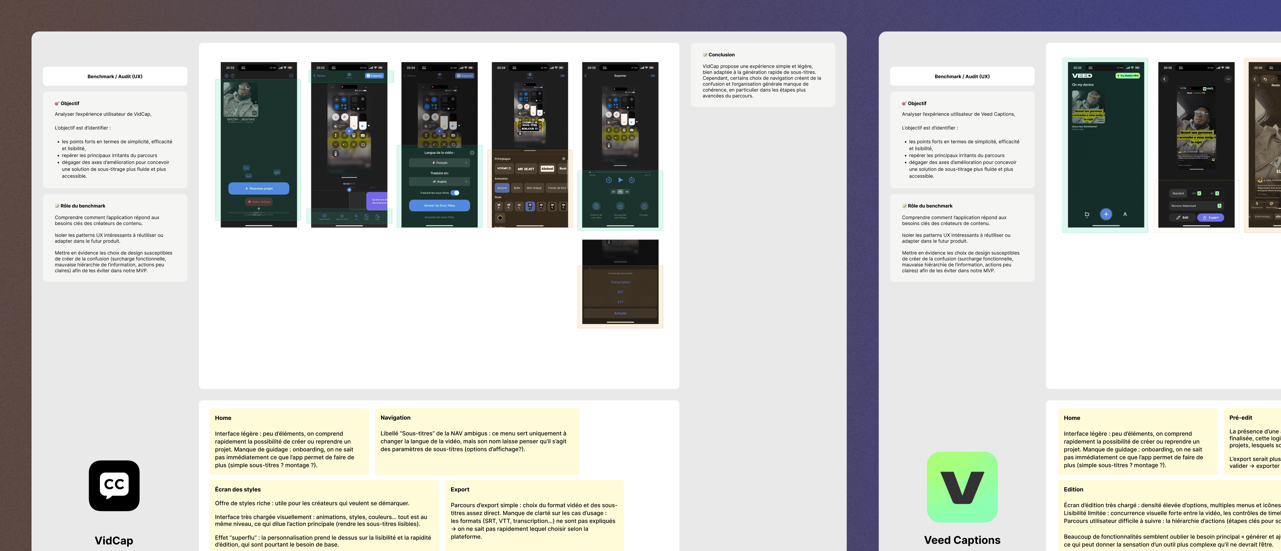Click the Partager share icon
The width and height of the screenshot is (1281, 551).
pos(644,207)
